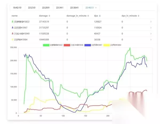Click dps value 36508
160x124 pixels.
[97, 39]
